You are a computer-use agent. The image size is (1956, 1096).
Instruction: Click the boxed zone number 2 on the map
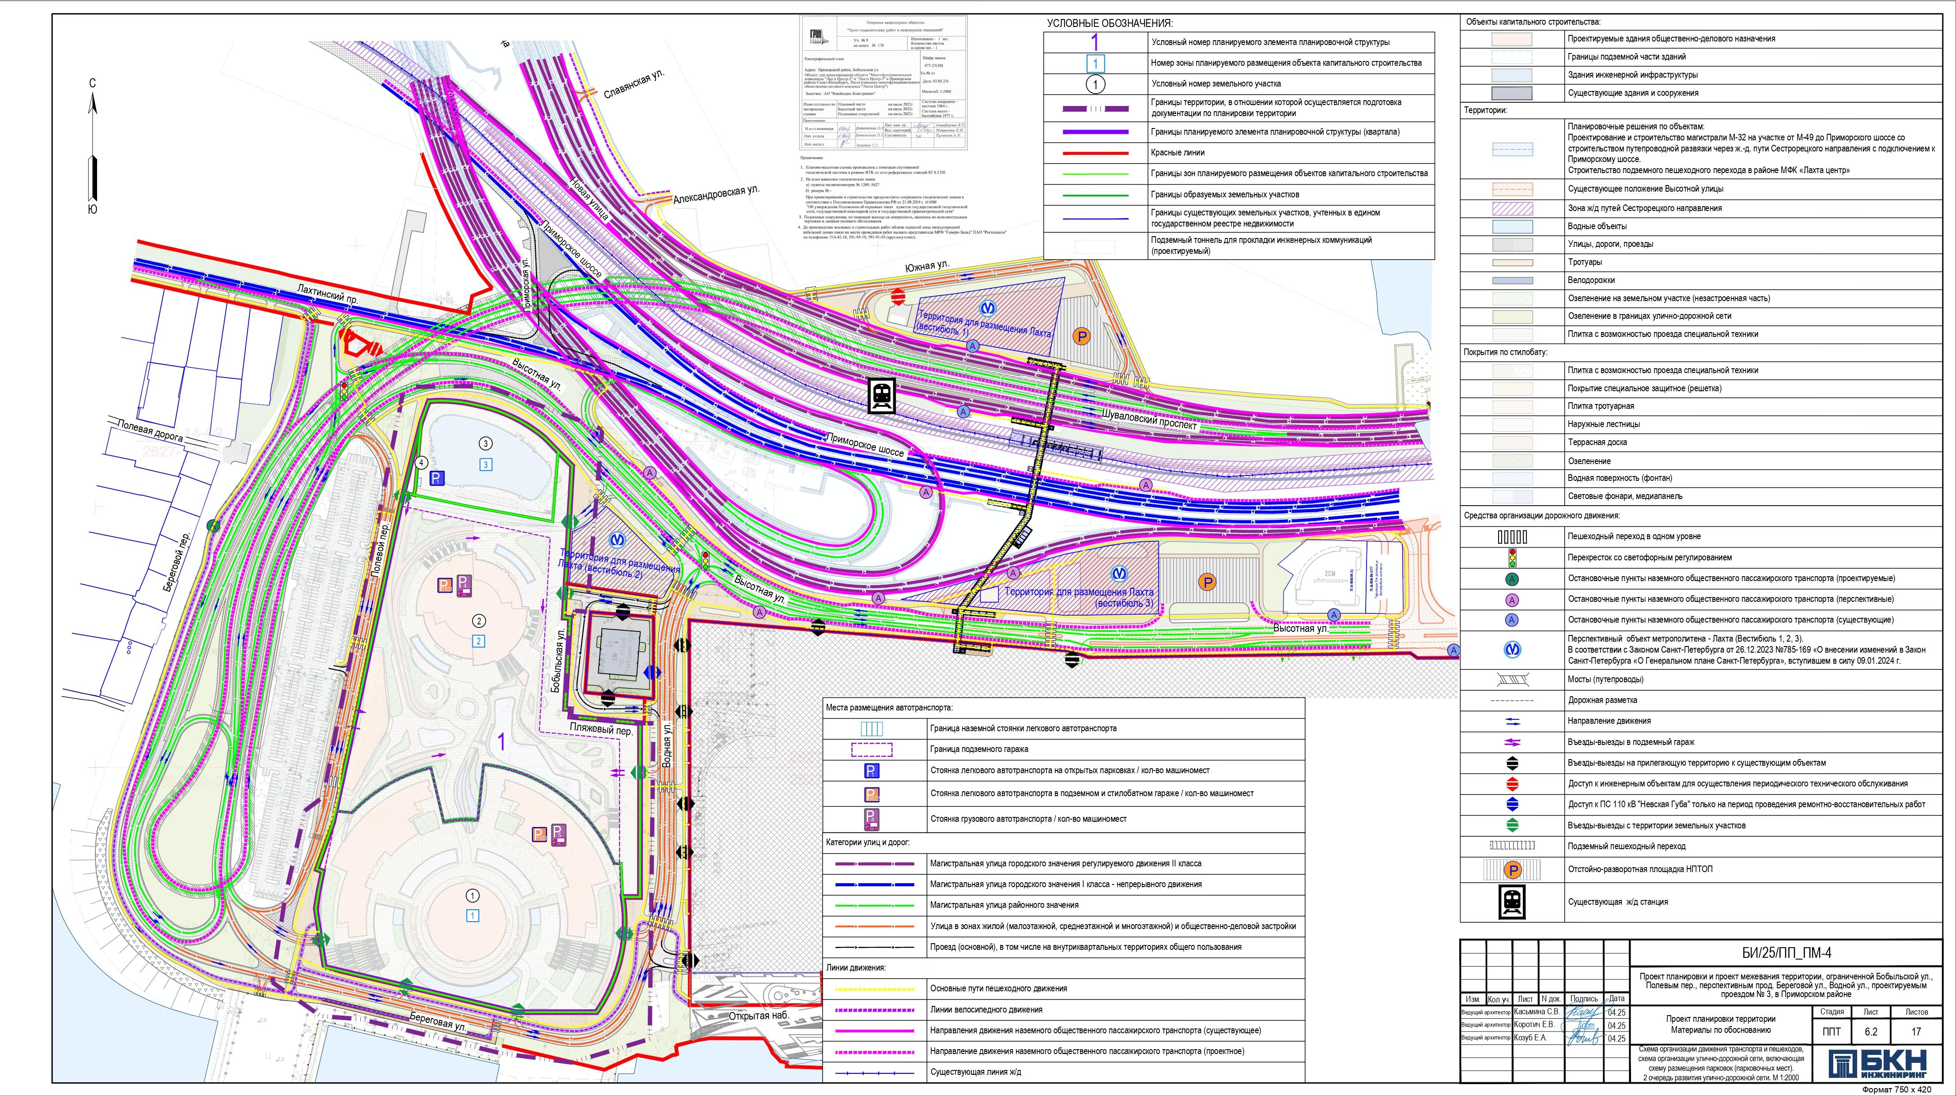coord(478,641)
